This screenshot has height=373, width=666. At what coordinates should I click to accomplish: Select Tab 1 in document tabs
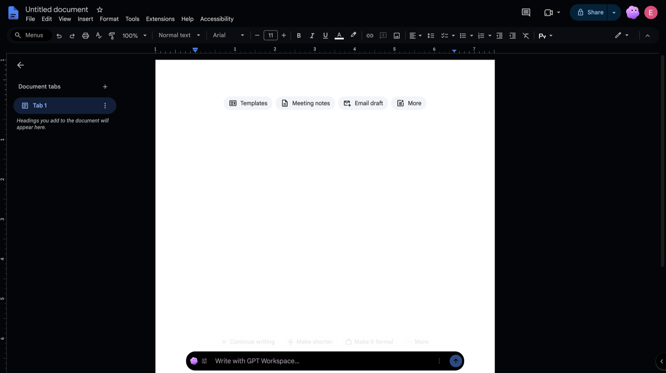point(65,106)
